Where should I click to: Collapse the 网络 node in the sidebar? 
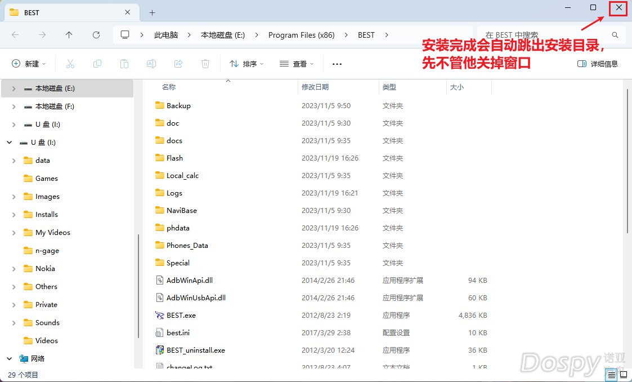click(9, 358)
